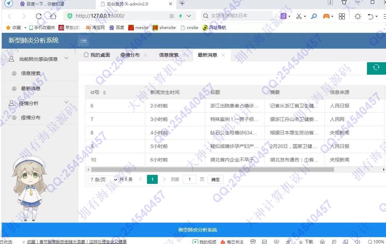Sort table by id号 arrows
The width and height of the screenshot is (386, 244).
(104, 93)
